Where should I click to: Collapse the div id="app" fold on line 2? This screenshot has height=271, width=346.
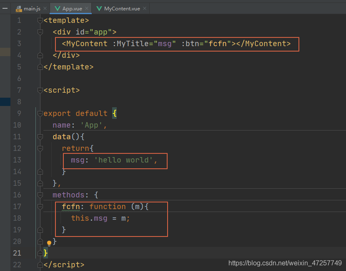pos(40,32)
